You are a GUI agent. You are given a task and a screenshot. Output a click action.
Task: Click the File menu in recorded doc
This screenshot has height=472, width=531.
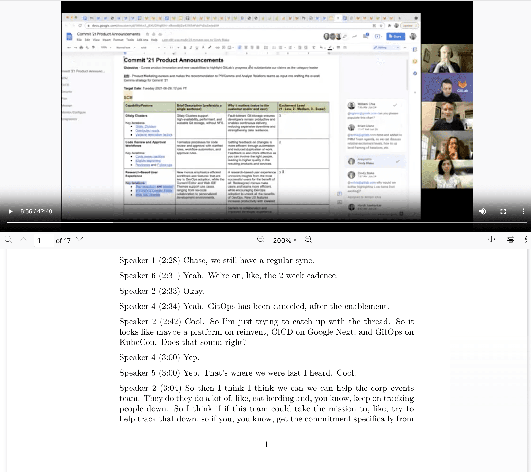point(79,40)
